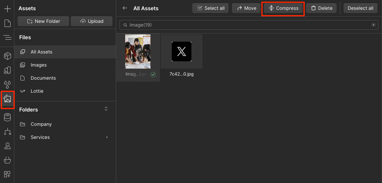Toggle the Folders section expand/collapse chevrons
This screenshot has height=183, width=382.
pos(106,109)
